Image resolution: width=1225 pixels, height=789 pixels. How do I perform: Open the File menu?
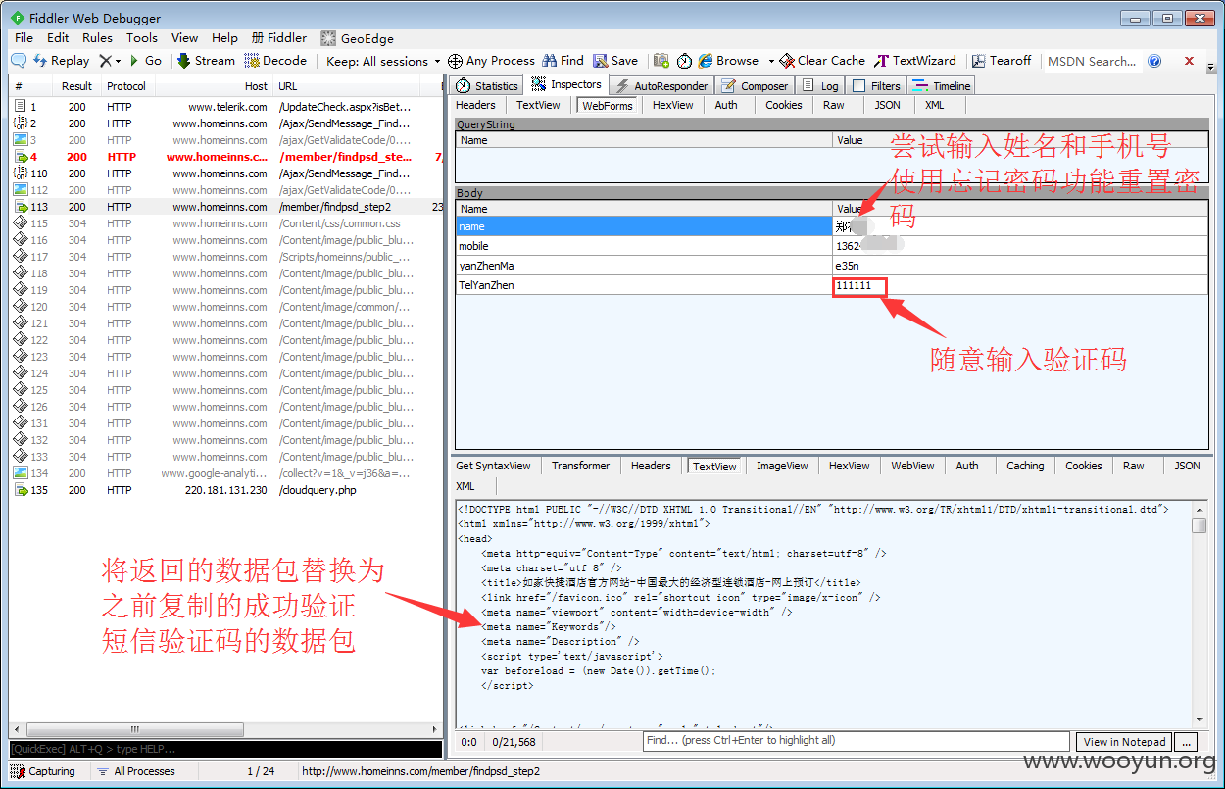click(x=24, y=38)
